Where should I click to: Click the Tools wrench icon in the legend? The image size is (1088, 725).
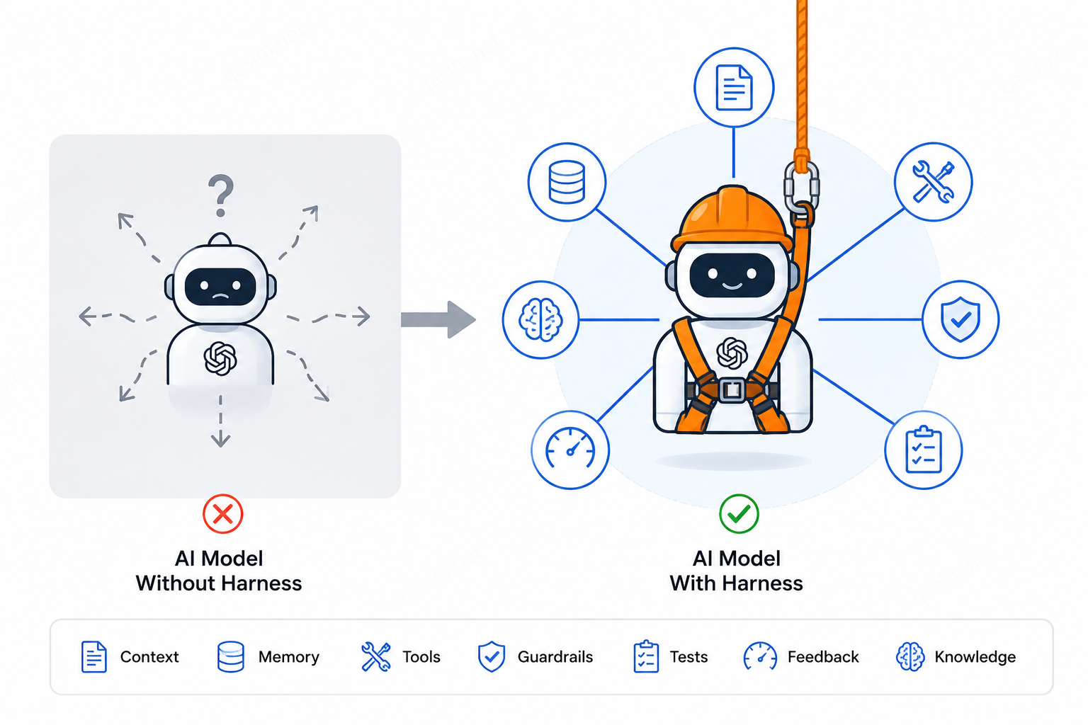click(x=375, y=657)
